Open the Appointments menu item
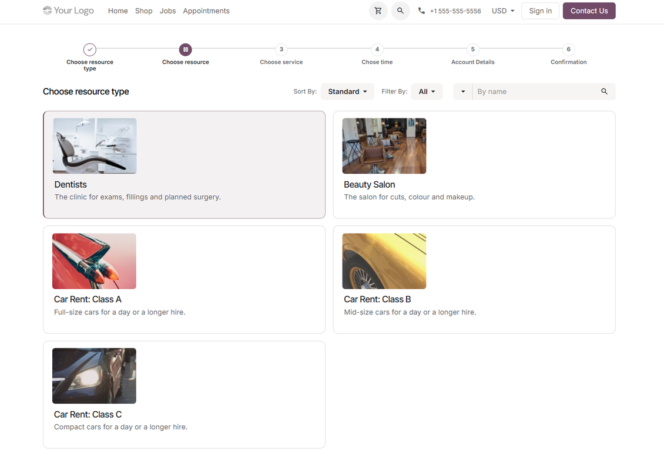 [x=206, y=11]
